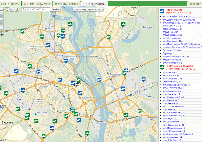202x142 pixels.
Task: Activate the zoom-to-area magnifier tool
Action: [x=12, y=9]
